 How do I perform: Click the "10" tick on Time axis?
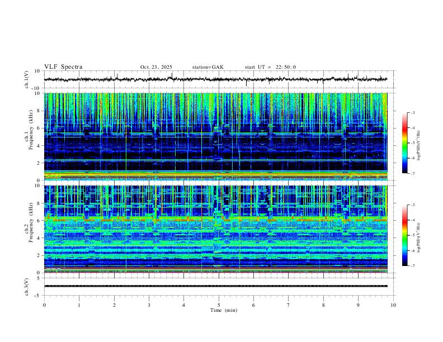tap(393, 305)
